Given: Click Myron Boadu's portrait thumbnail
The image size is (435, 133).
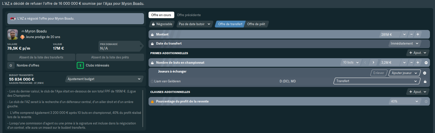Looking at the screenshot, I should (x=13, y=35).
